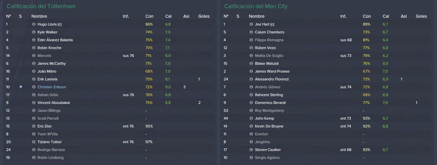Click Calificación del Tottenham heading
437x165 pixels.
pos(41,6)
